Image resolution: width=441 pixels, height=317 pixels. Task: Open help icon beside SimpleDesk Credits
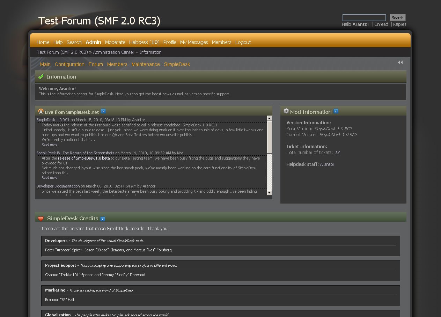coord(103,219)
